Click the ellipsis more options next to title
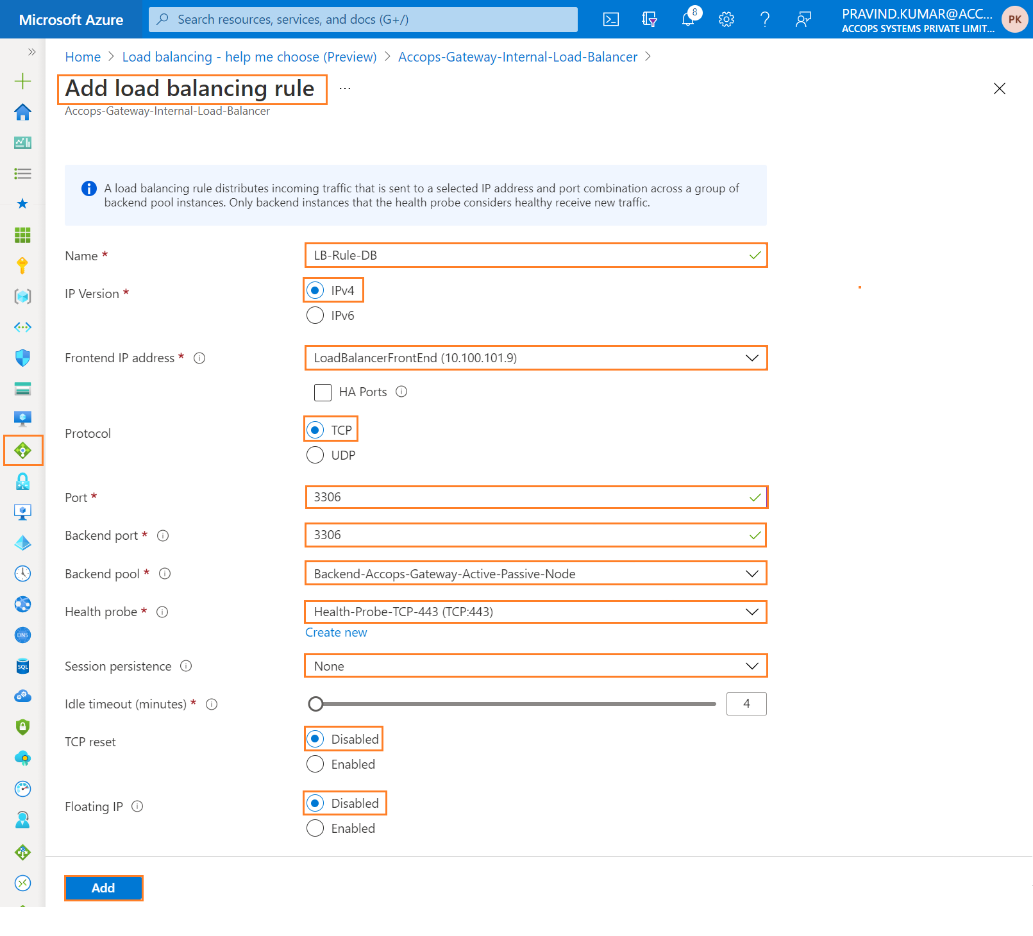The width and height of the screenshot is (1033, 936). pos(345,88)
